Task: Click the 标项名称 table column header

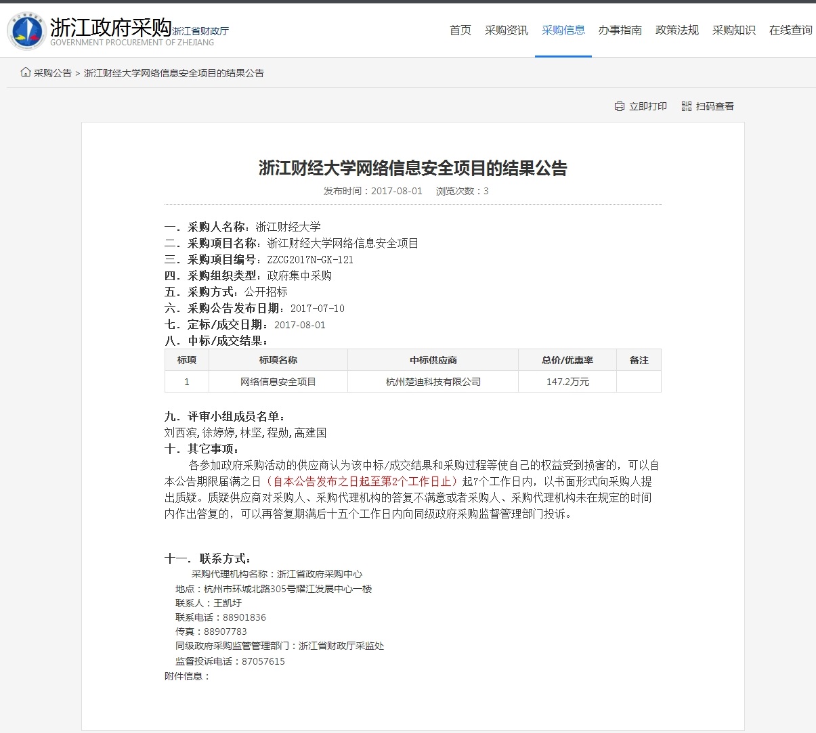Action: tap(278, 360)
